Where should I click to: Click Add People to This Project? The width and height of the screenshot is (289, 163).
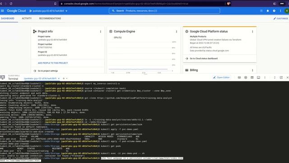pyautogui.click(x=53, y=63)
